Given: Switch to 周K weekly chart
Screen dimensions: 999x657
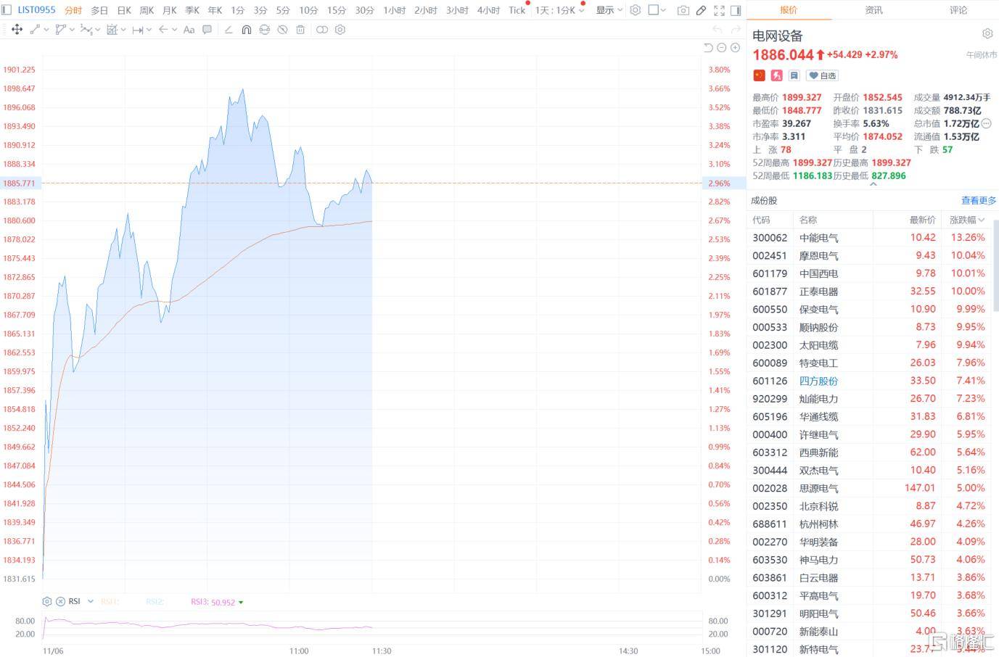Looking at the screenshot, I should tap(147, 10).
